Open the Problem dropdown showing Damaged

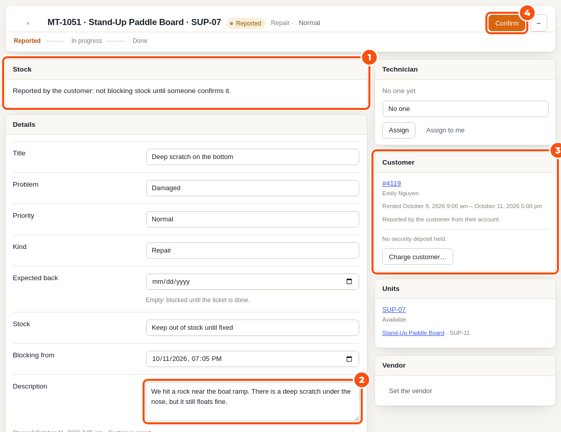click(252, 188)
